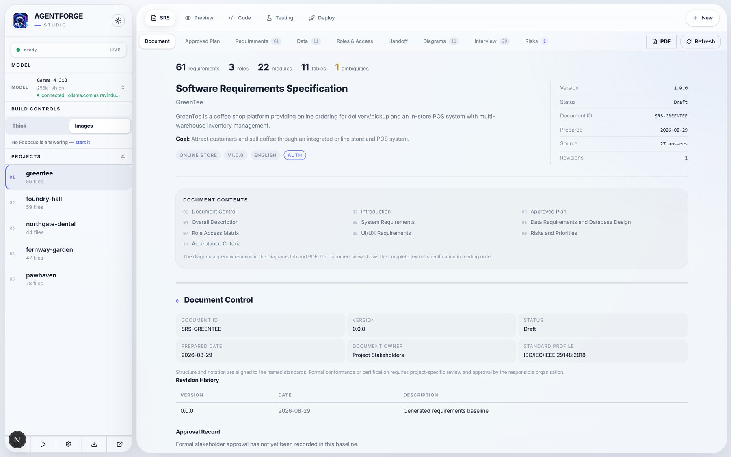Toggle light/dark theme sun icon
This screenshot has width=731, height=457.
pyautogui.click(x=118, y=20)
